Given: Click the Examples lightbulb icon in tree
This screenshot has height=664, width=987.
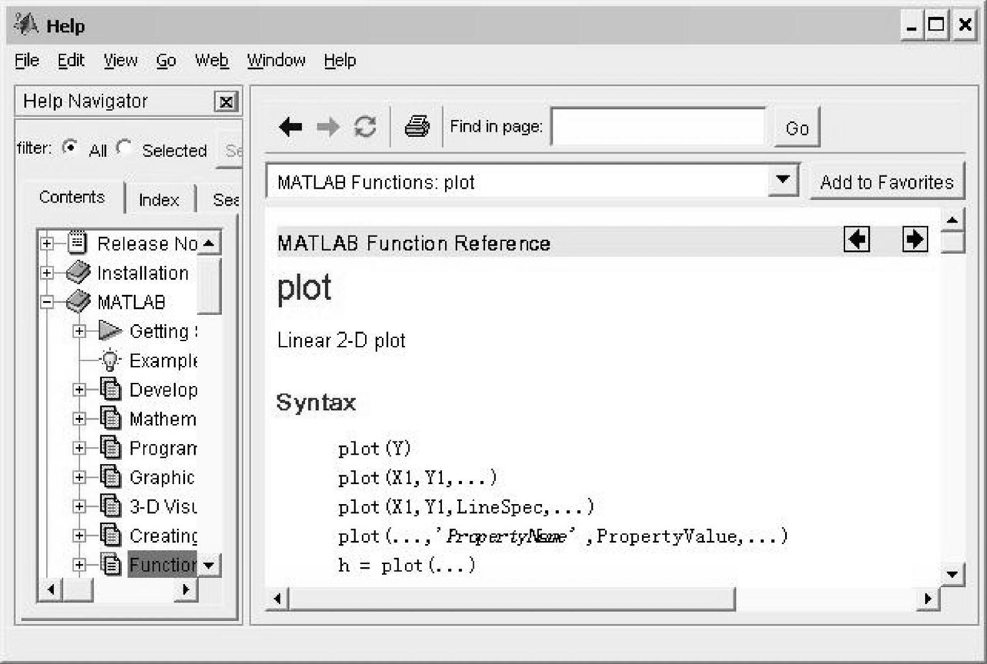Looking at the screenshot, I should pos(110,360).
